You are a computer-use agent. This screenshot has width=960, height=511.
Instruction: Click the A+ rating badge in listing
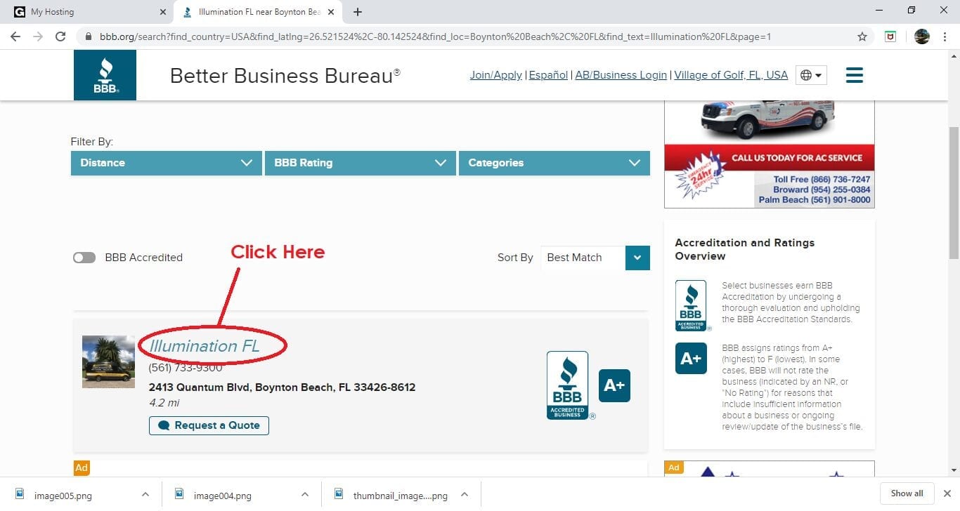[614, 385]
